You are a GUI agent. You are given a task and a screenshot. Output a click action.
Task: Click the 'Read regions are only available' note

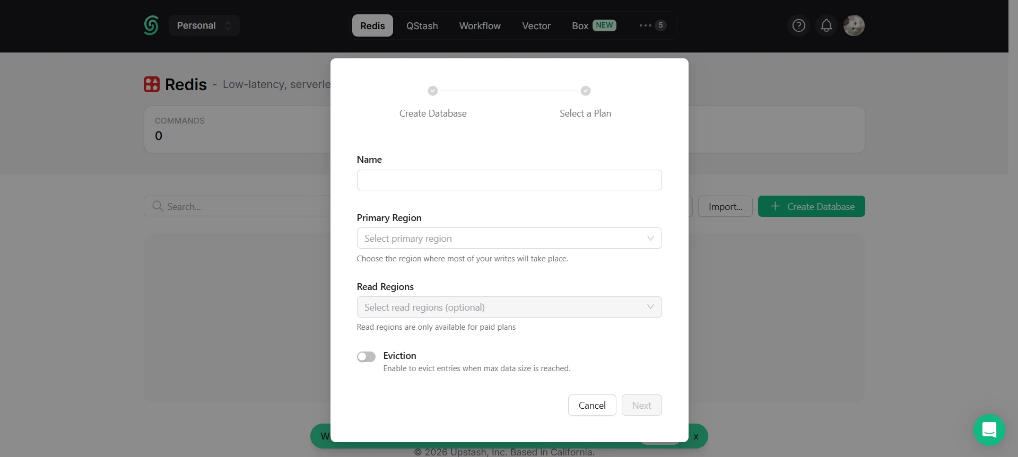(x=436, y=327)
